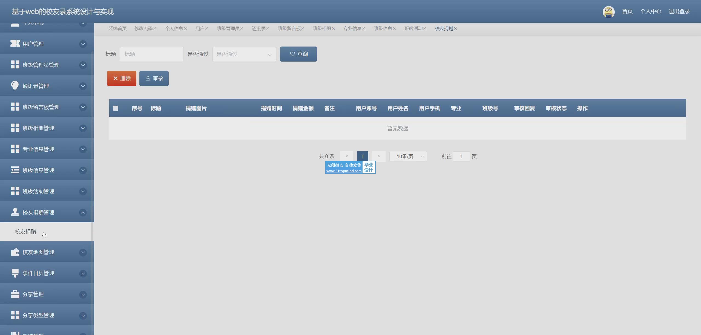
Task: Expand the 分享类型管理 chevron
Action: coord(83,316)
